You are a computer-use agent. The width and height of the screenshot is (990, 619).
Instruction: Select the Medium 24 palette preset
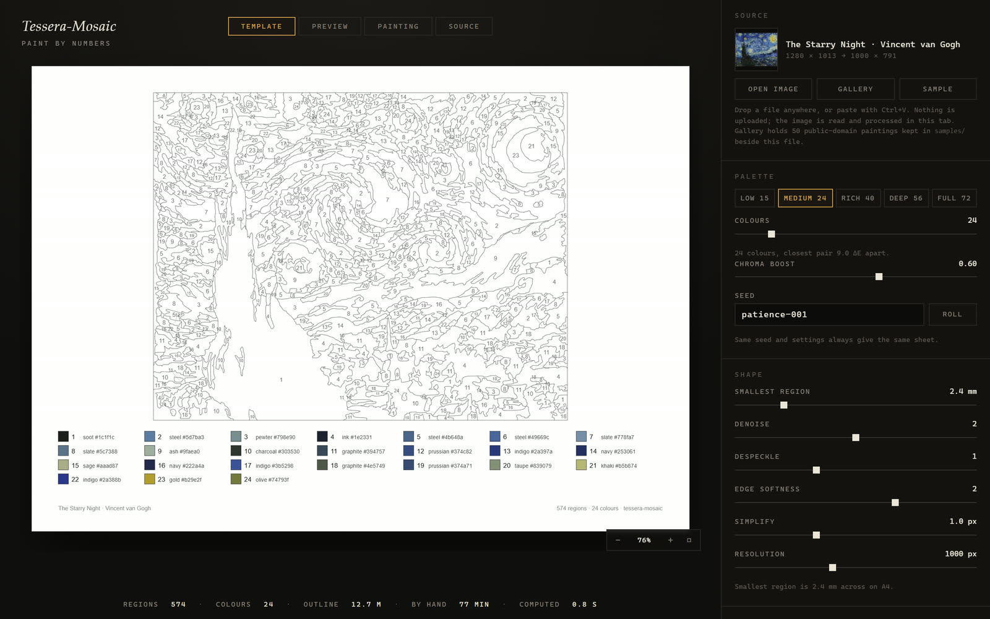805,198
